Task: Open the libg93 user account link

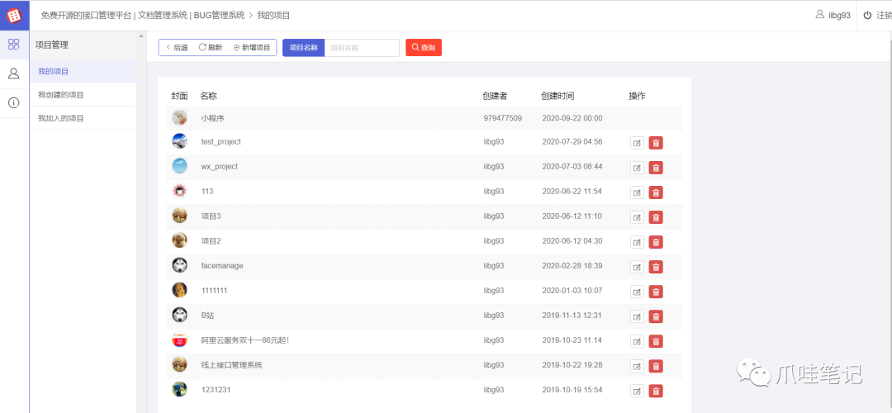Action: pos(833,16)
